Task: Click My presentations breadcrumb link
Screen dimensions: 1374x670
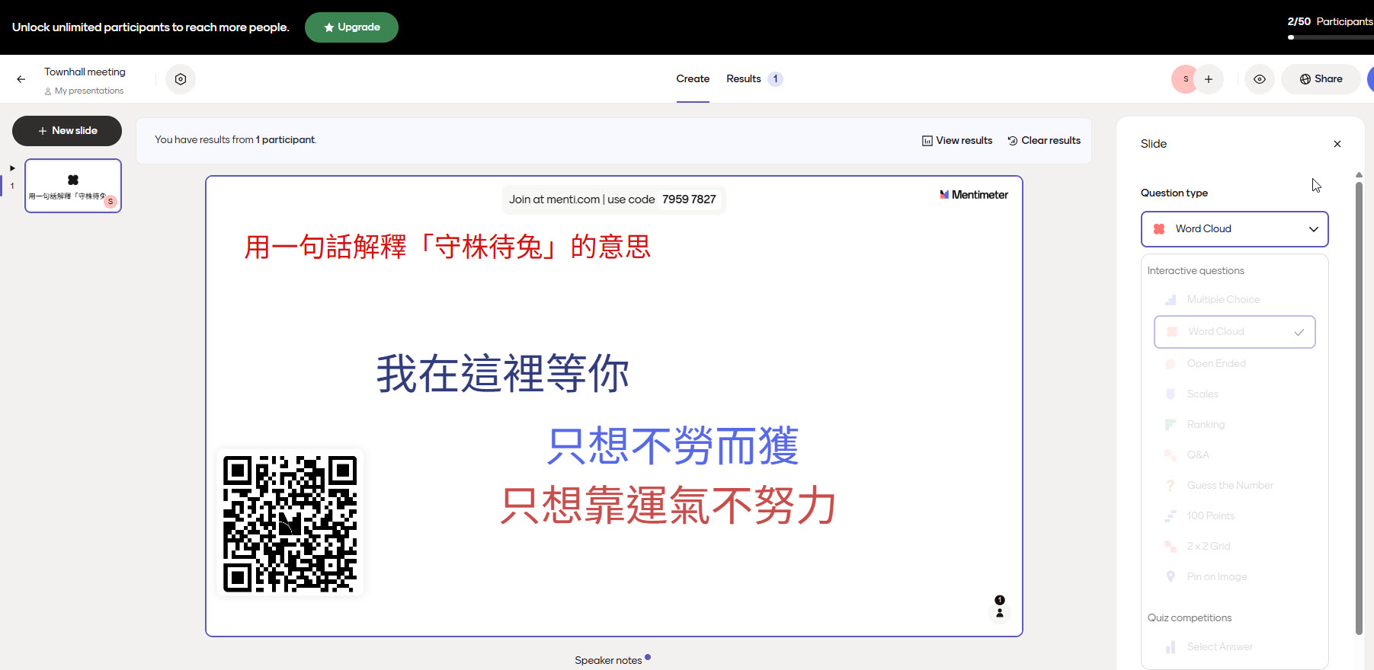Action: click(x=89, y=91)
